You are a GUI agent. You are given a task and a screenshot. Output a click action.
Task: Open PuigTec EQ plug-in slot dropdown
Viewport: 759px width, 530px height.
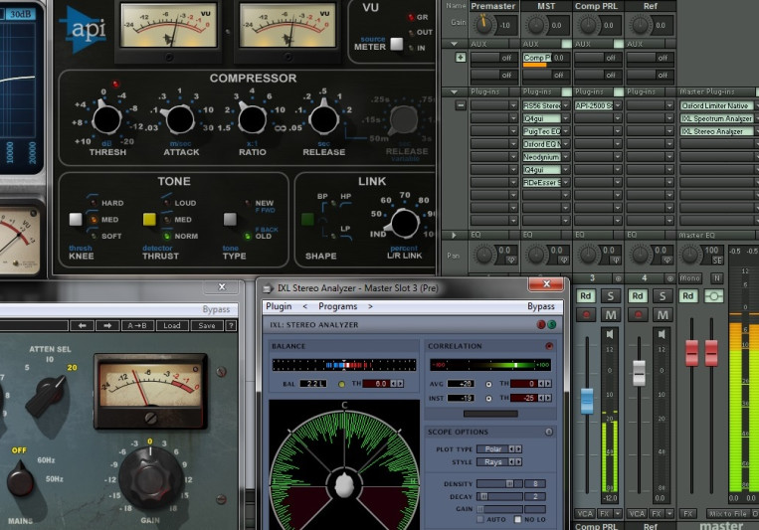566,131
